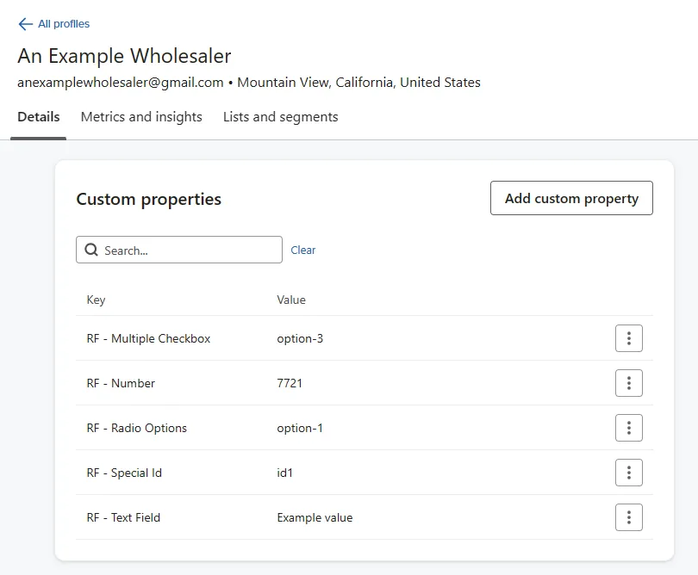Screen dimensions: 698x575
Task: Open options menu for RF - Text Field row
Action: tap(628, 517)
